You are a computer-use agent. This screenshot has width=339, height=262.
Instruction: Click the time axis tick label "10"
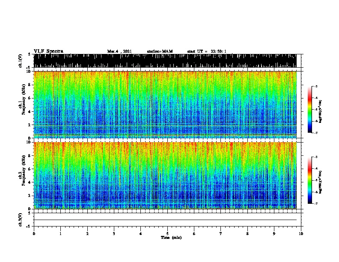(x=301, y=233)
